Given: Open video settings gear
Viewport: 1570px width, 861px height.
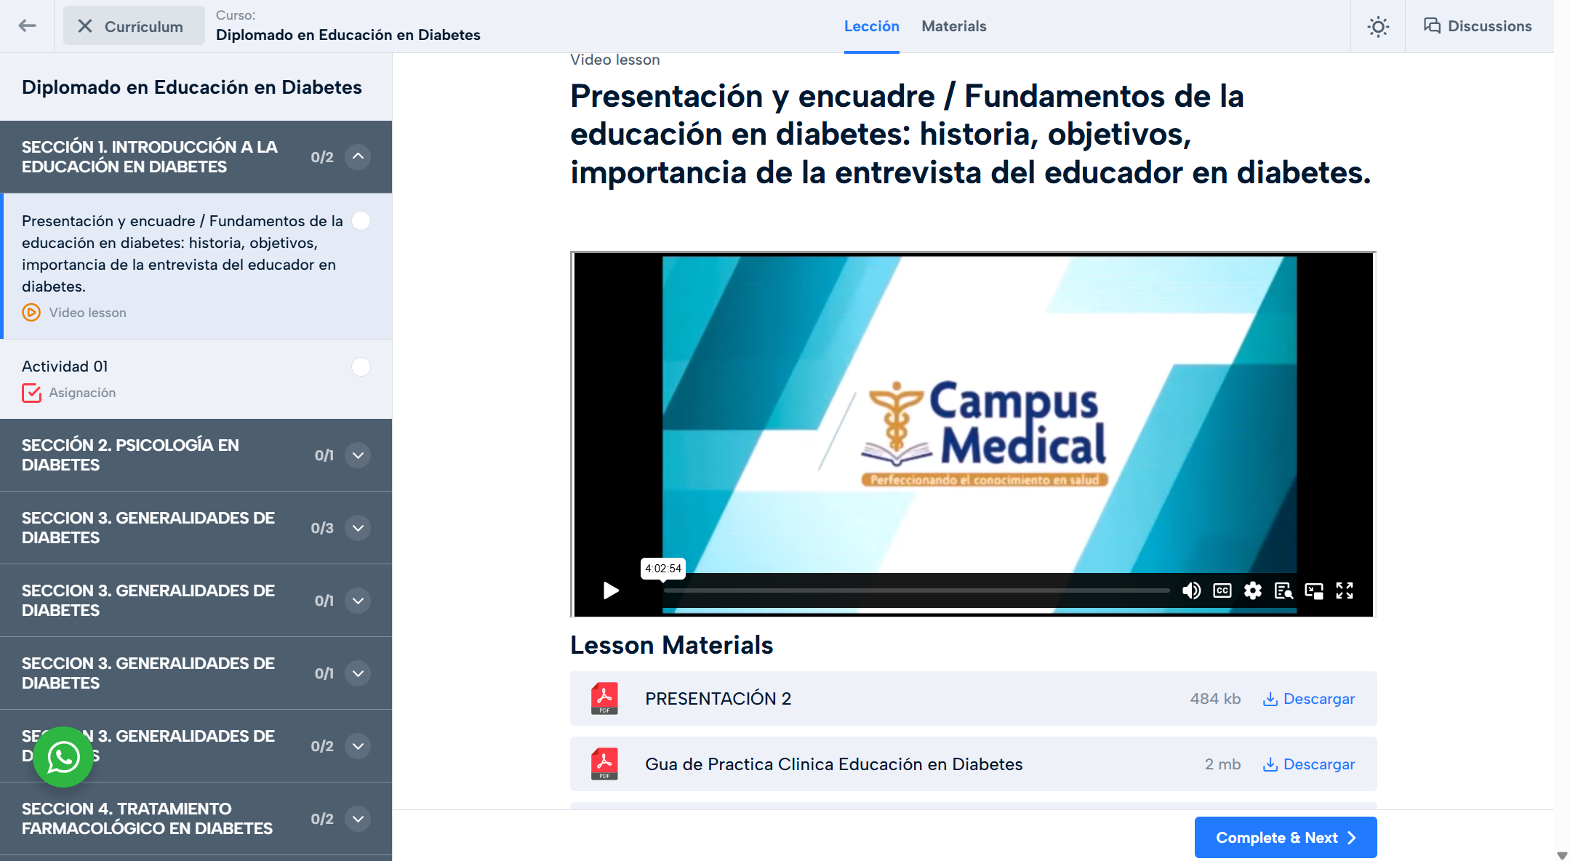Looking at the screenshot, I should [x=1252, y=590].
